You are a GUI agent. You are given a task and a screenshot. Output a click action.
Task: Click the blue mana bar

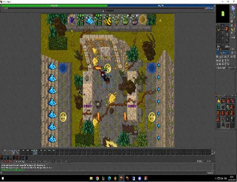[x=161, y=6]
